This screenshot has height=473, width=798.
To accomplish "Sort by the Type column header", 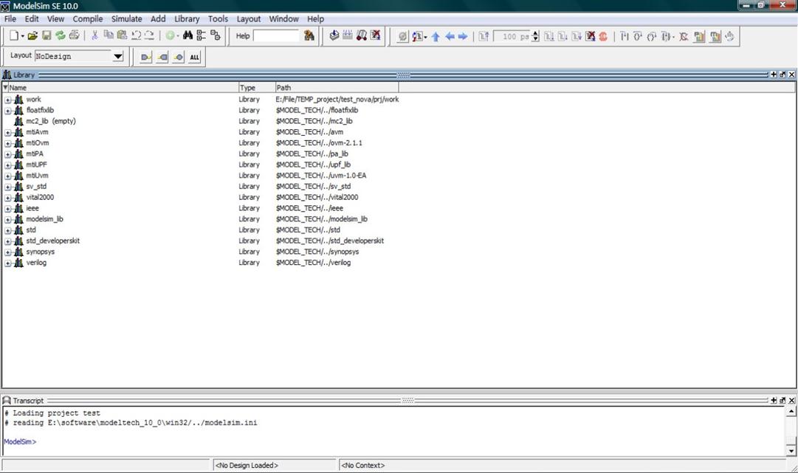I will point(257,88).
